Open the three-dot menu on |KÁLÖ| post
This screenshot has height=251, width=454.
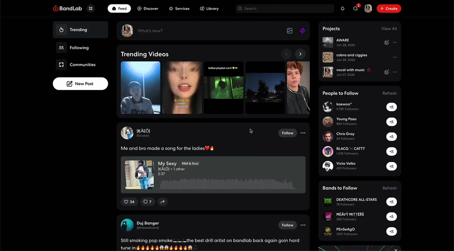tap(303, 133)
